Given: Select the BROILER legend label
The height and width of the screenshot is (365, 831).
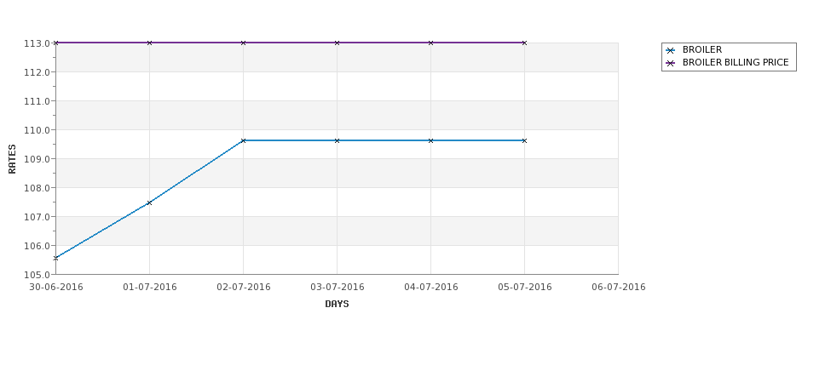Looking at the screenshot, I should click(x=701, y=49).
